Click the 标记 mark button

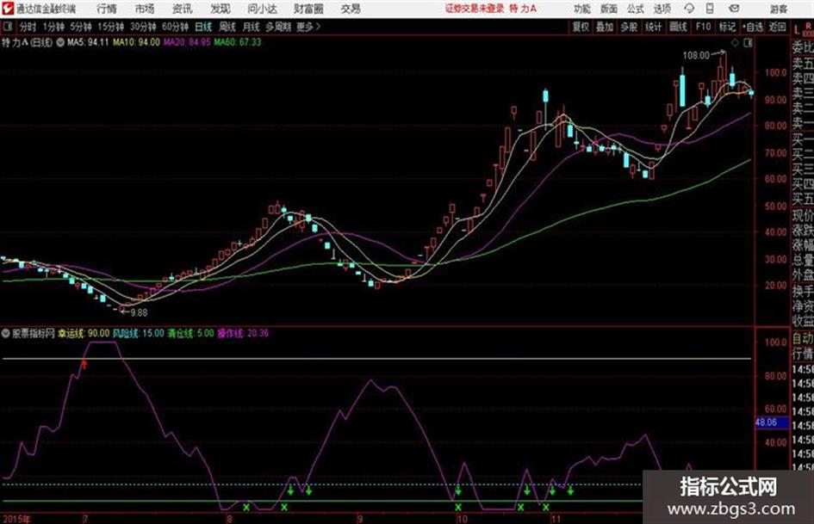pyautogui.click(x=727, y=27)
